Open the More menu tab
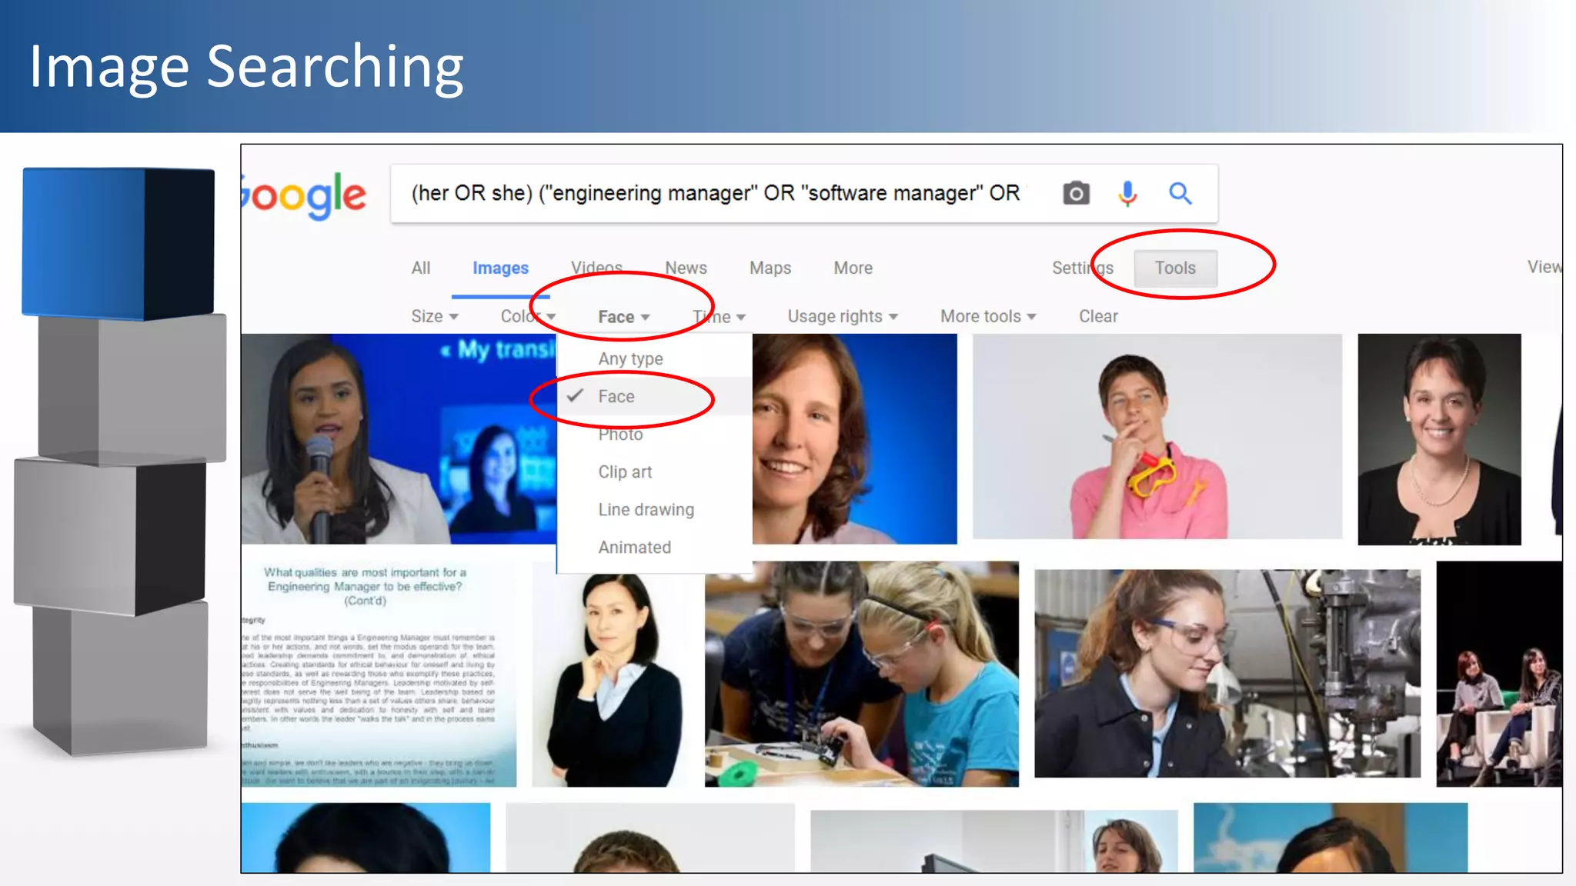Viewport: 1576px width, 886px height. click(x=853, y=268)
